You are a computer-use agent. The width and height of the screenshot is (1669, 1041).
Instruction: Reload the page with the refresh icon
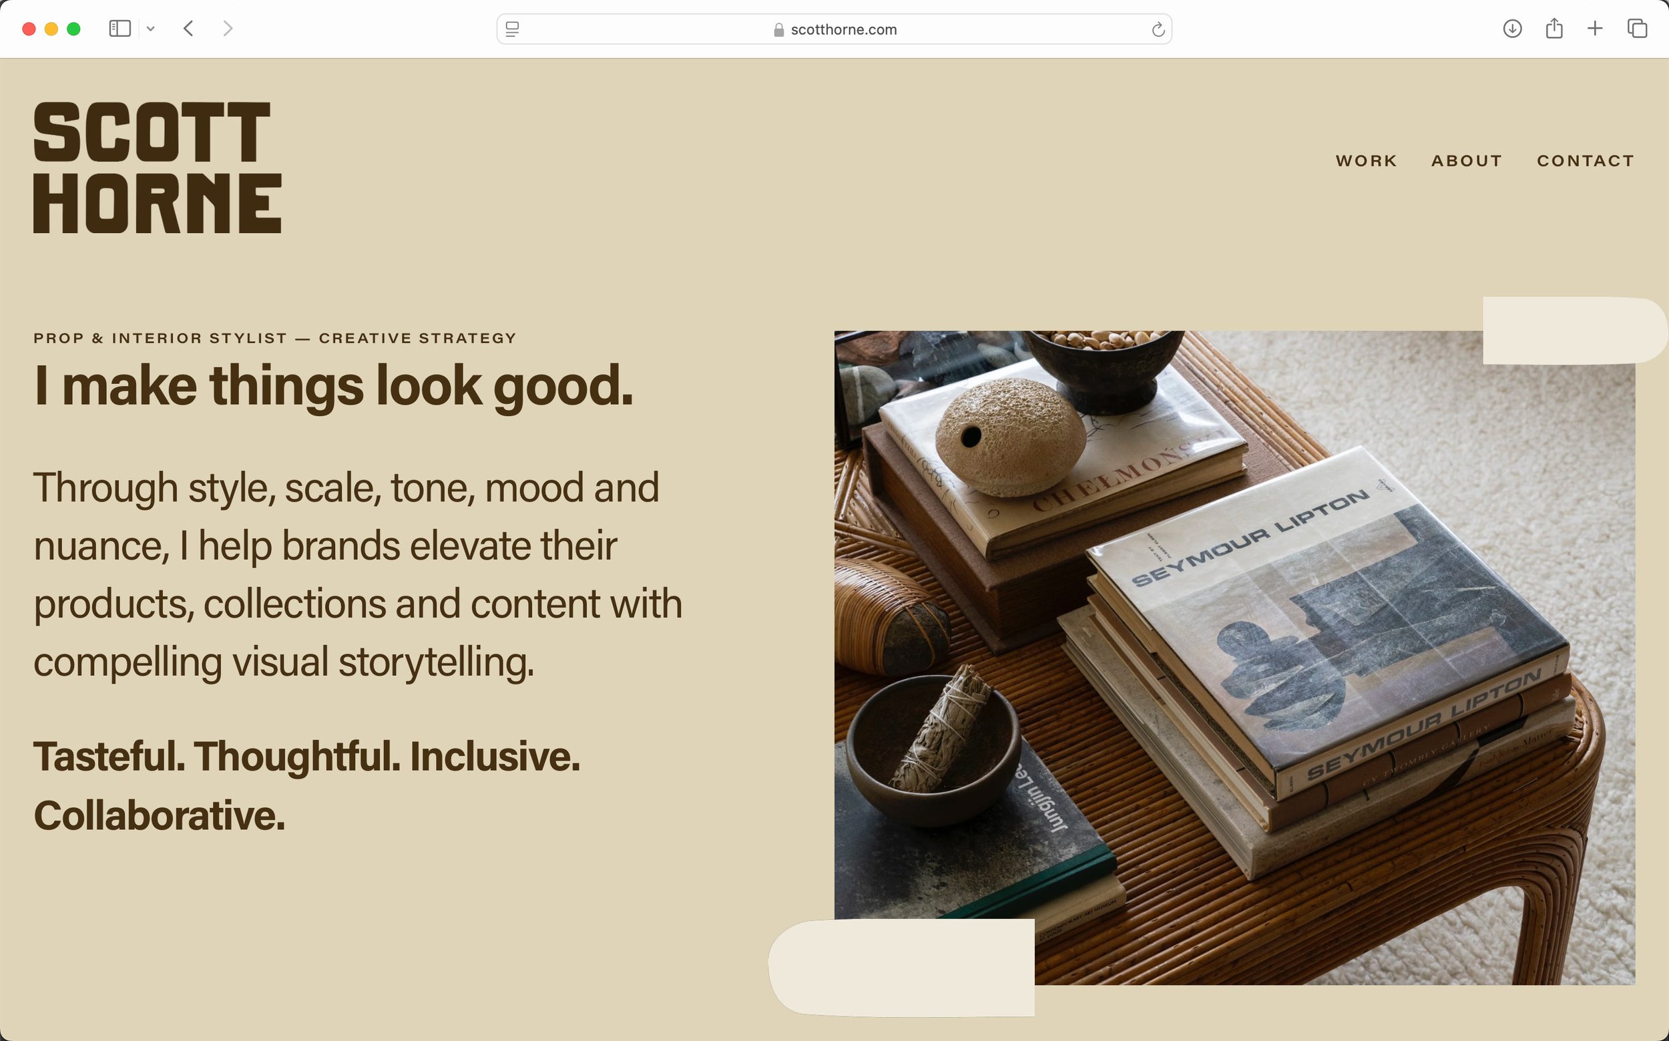(1158, 29)
